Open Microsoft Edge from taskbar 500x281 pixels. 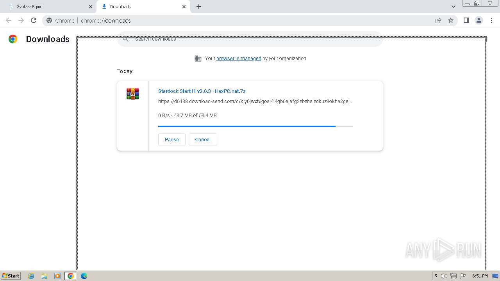[x=84, y=276]
